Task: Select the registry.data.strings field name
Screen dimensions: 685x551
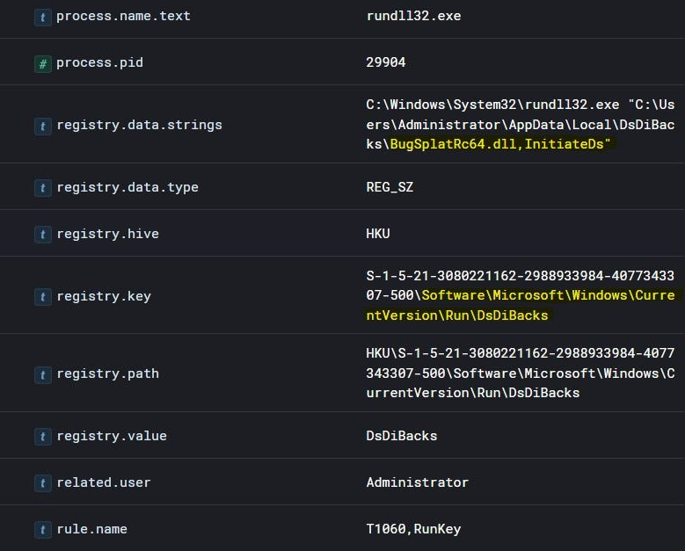Action: click(139, 125)
